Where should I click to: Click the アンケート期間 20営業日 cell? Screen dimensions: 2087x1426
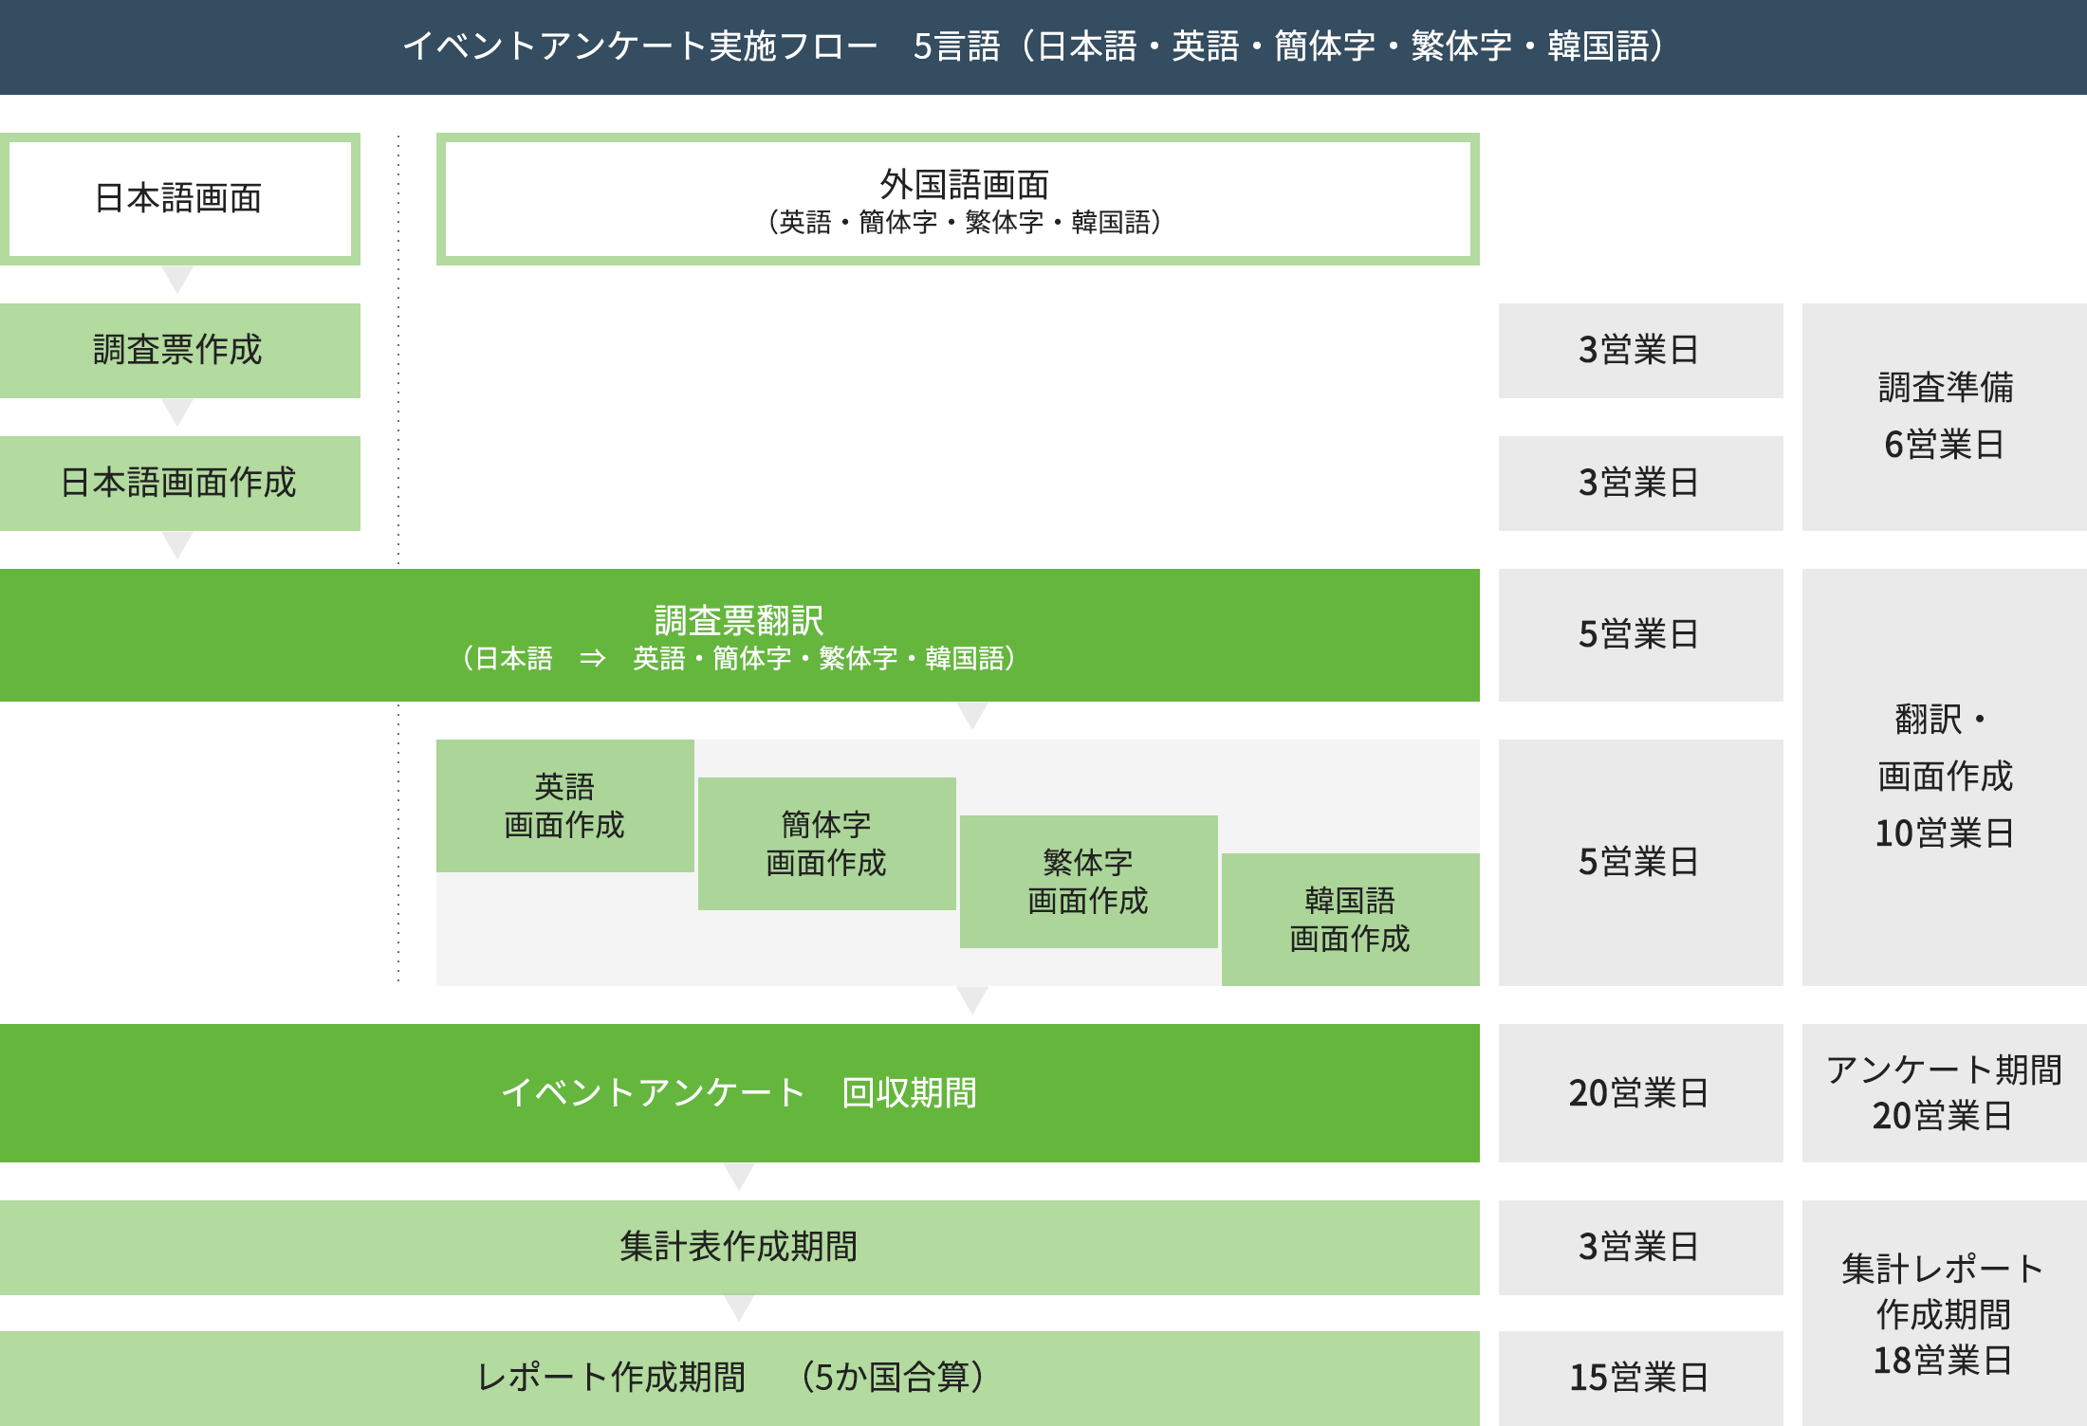coord(1944,1092)
